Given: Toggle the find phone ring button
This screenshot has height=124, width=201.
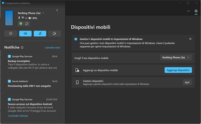Looking at the screenshot, I should [55, 33].
